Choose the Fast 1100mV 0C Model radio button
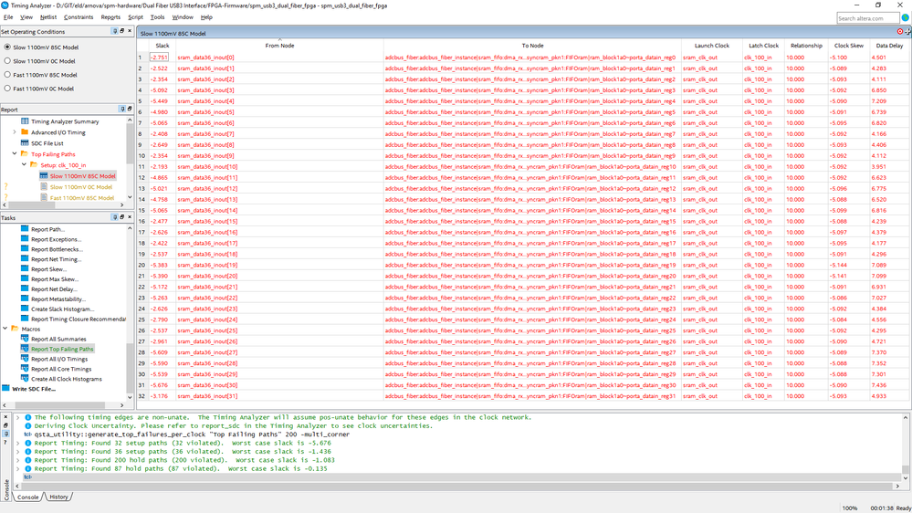 pos(7,89)
